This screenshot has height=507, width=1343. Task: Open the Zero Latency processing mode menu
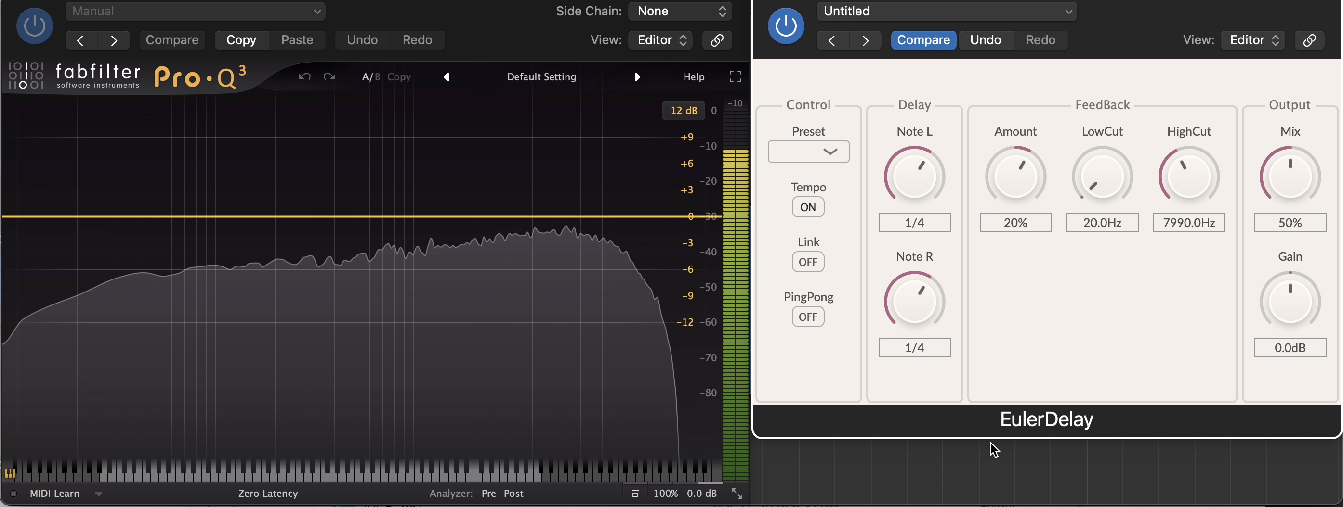pyautogui.click(x=268, y=494)
